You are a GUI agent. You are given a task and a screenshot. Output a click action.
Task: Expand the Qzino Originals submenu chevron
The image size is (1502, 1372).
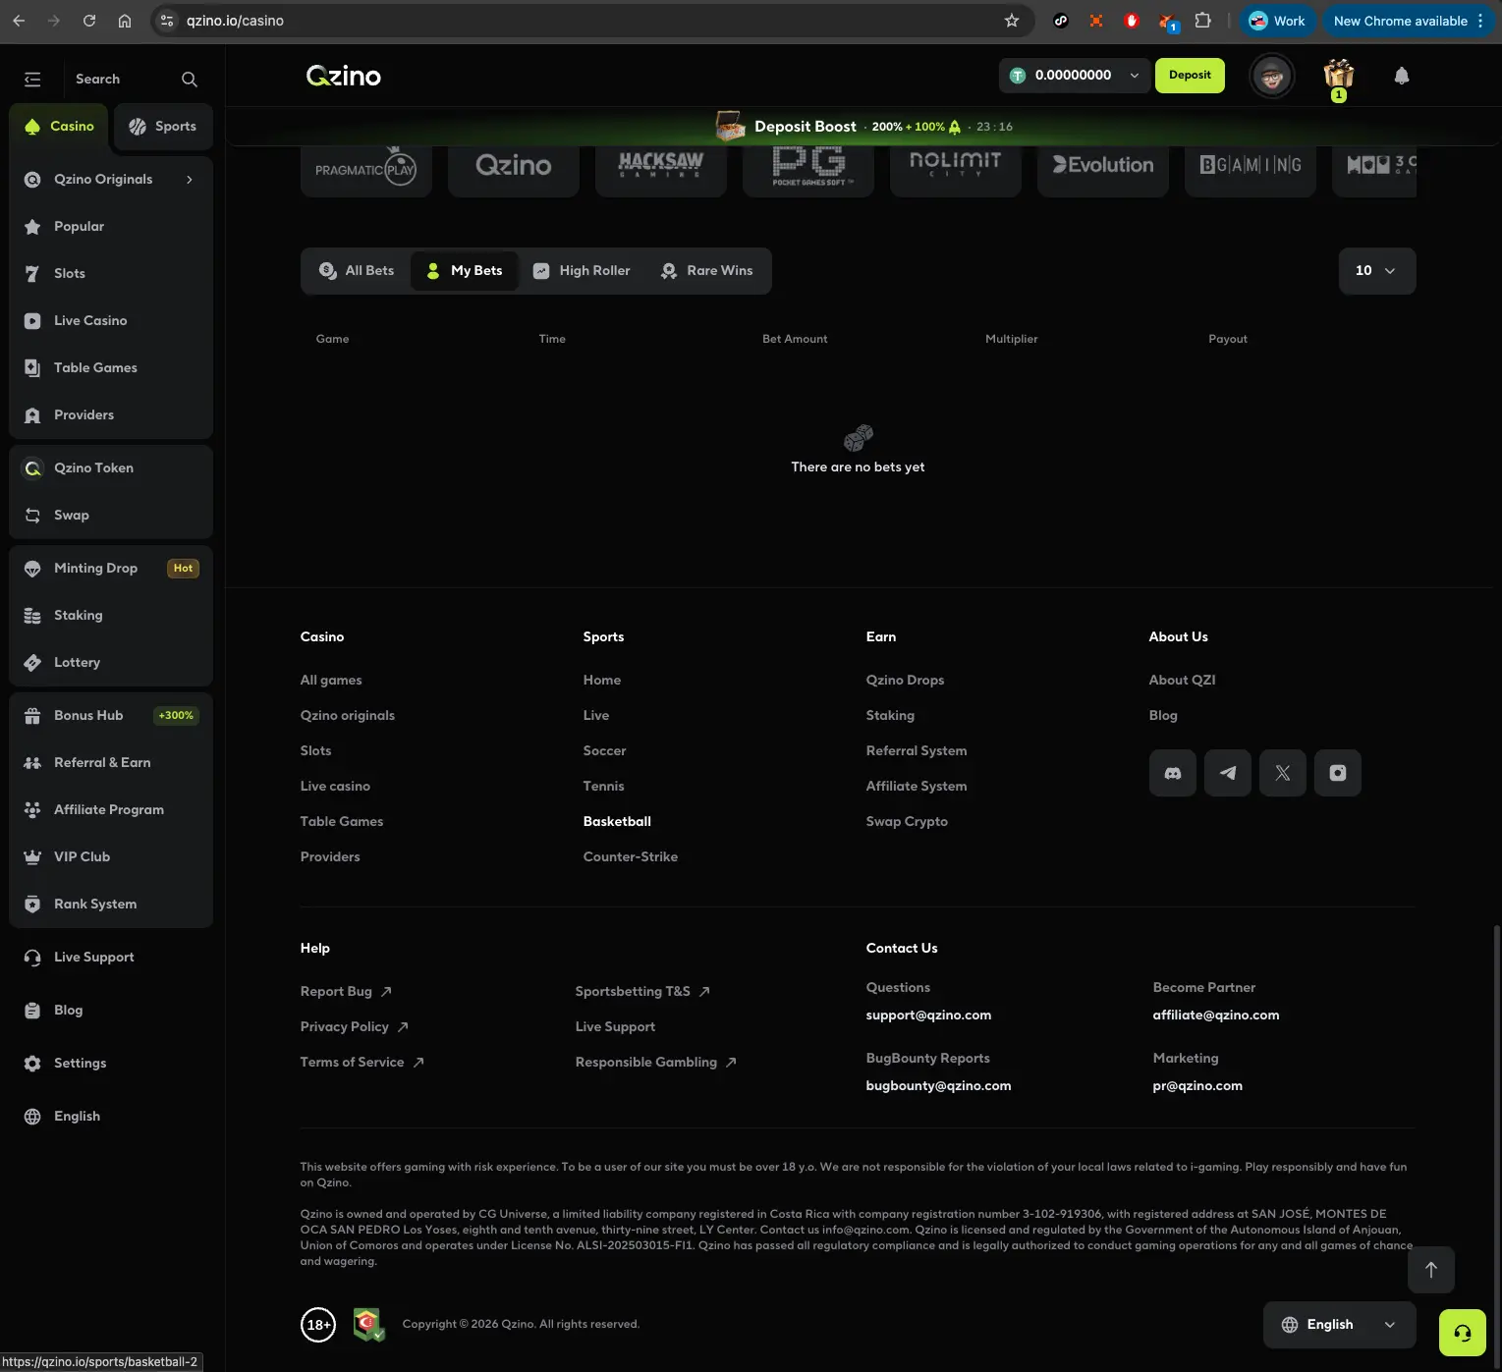coord(190,180)
